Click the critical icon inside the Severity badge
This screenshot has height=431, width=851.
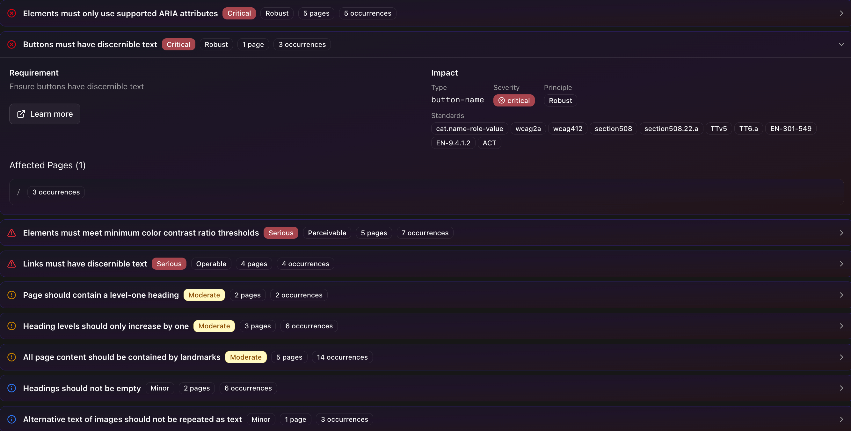click(501, 100)
